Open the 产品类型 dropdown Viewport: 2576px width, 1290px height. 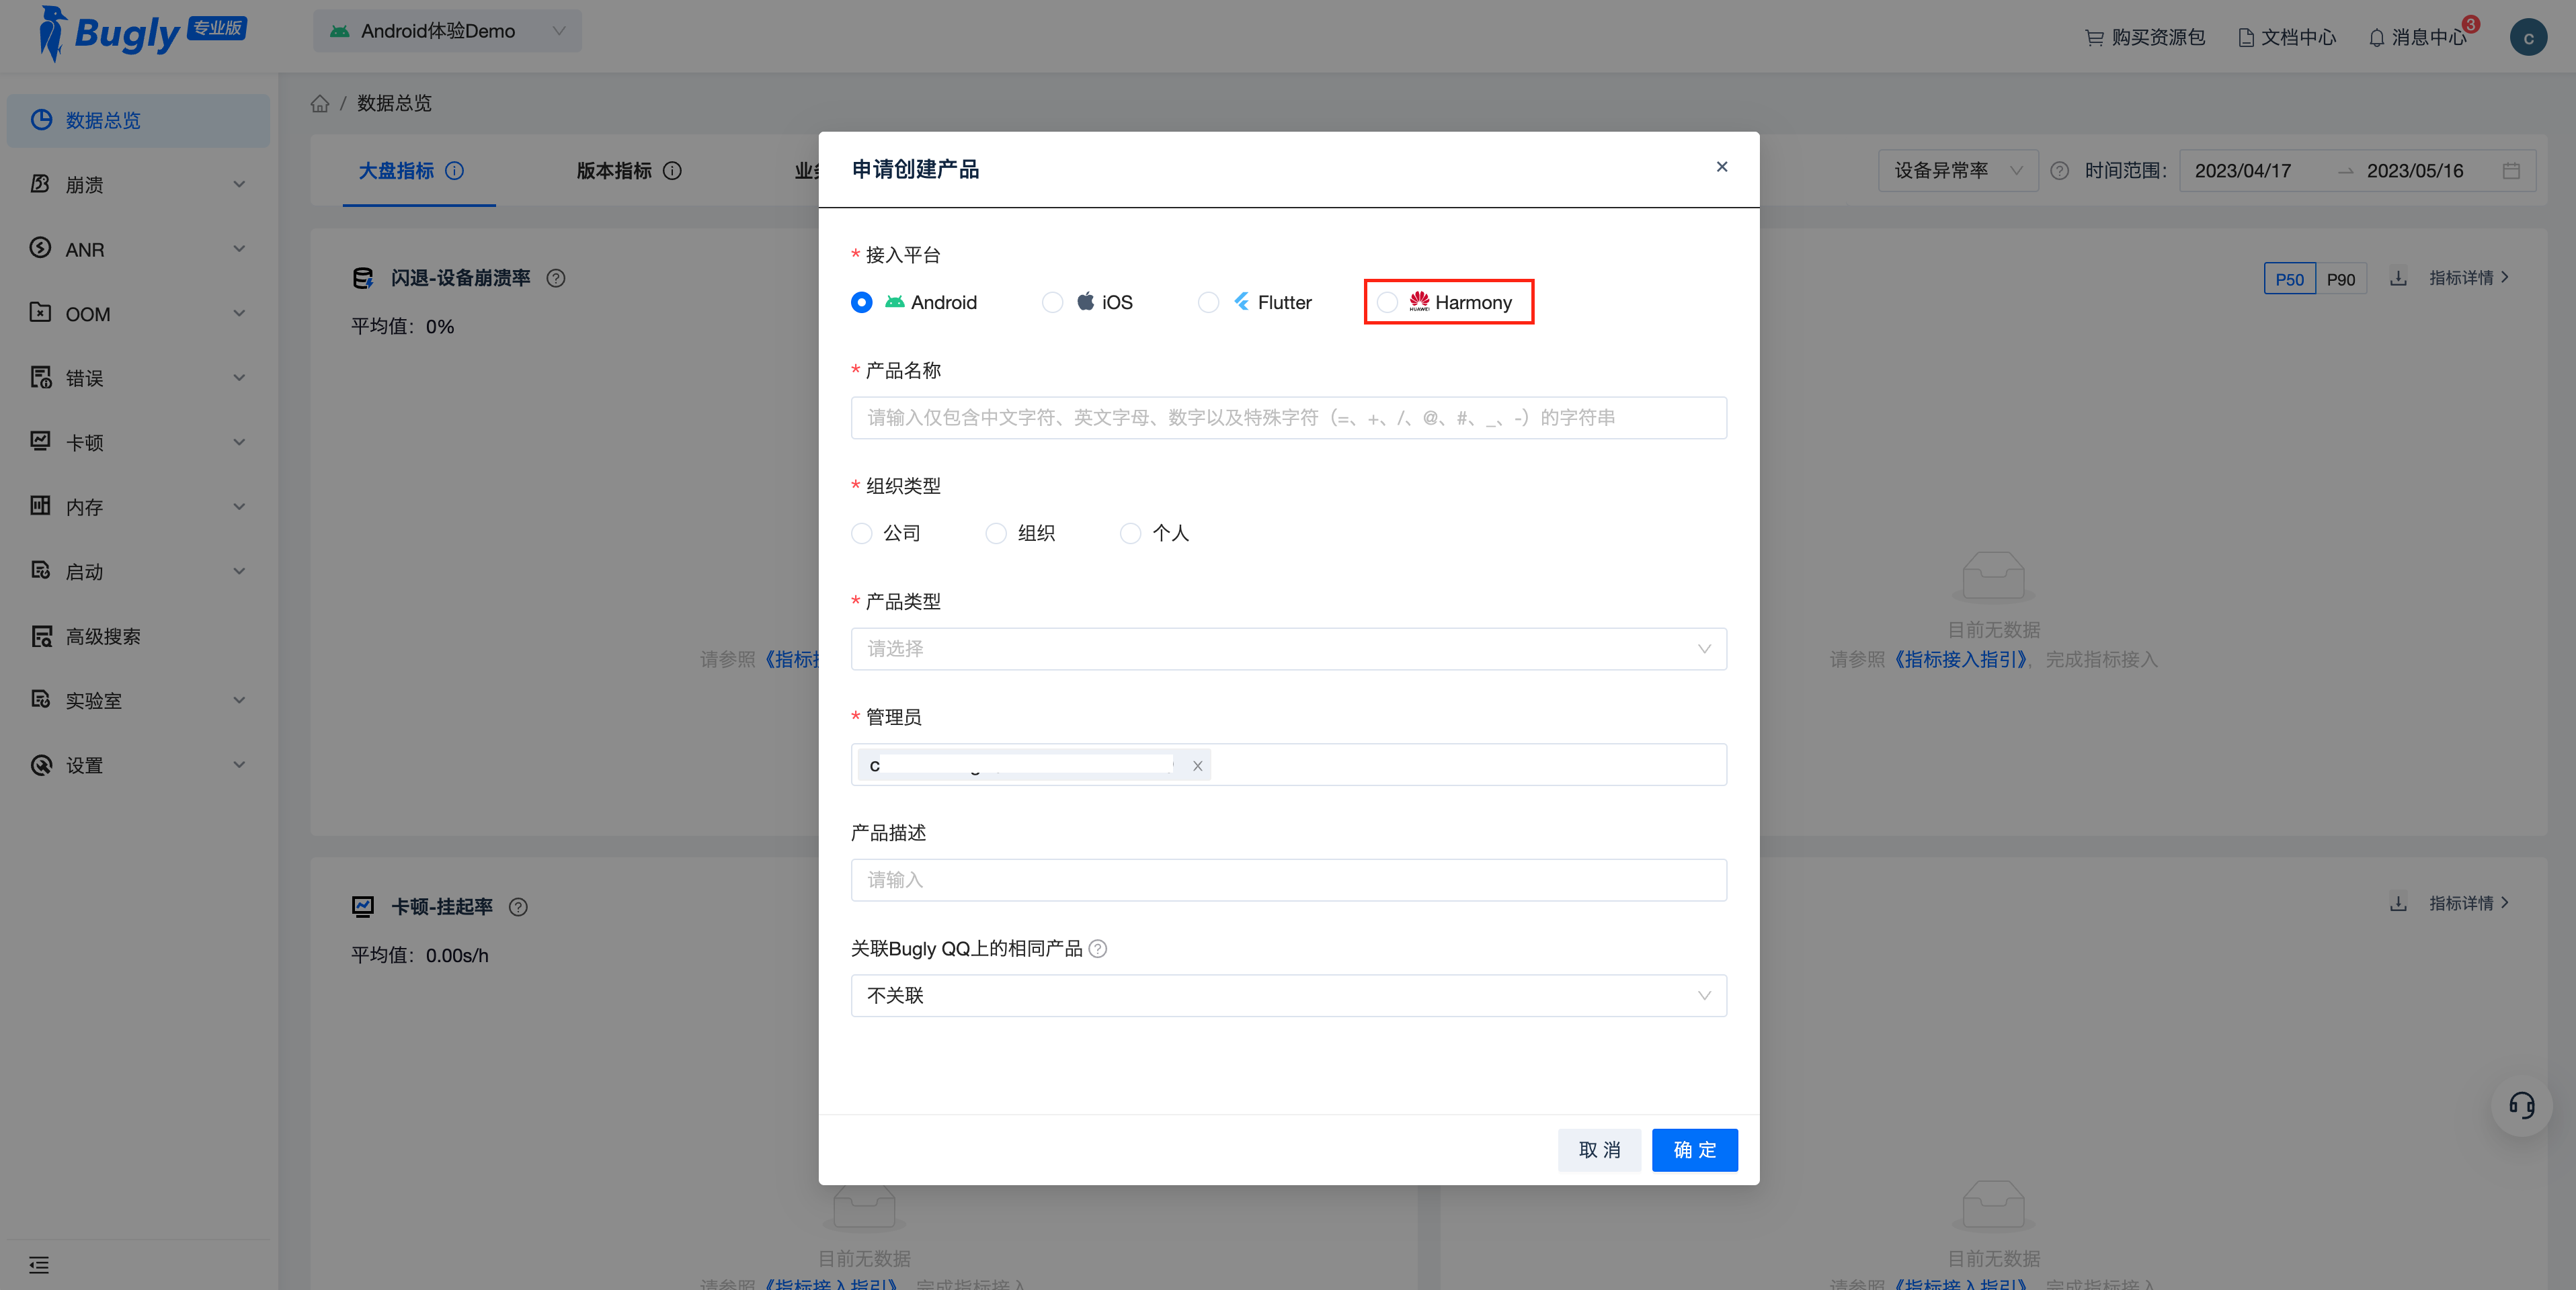(1288, 648)
